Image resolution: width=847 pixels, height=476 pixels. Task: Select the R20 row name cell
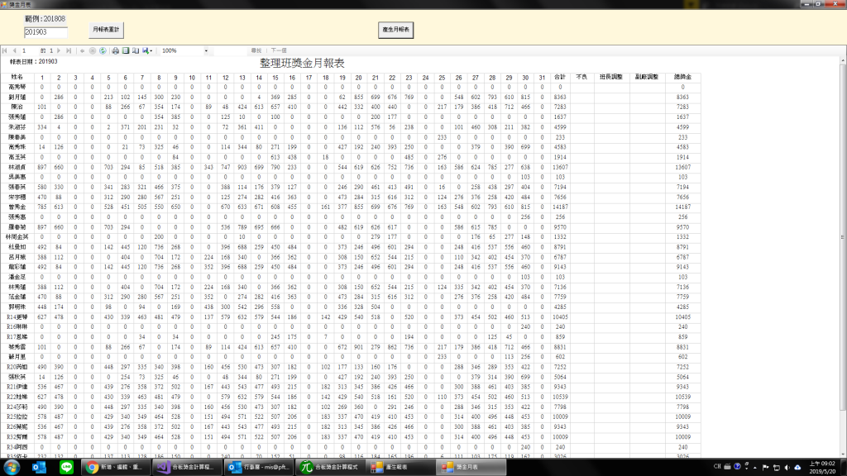click(x=17, y=367)
